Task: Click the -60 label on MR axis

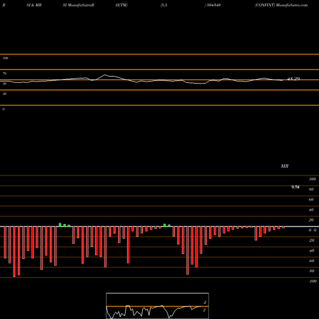Action: click(311, 261)
